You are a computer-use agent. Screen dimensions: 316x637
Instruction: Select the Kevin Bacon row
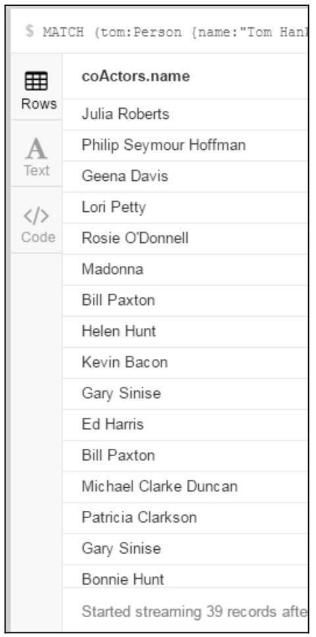coord(185,362)
